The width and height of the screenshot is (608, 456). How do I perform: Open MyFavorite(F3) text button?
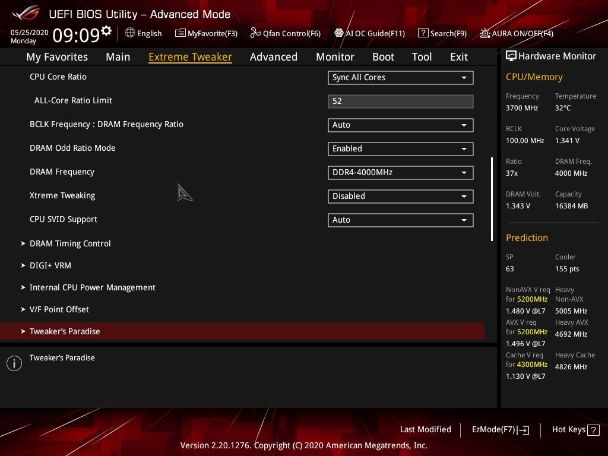coord(213,33)
